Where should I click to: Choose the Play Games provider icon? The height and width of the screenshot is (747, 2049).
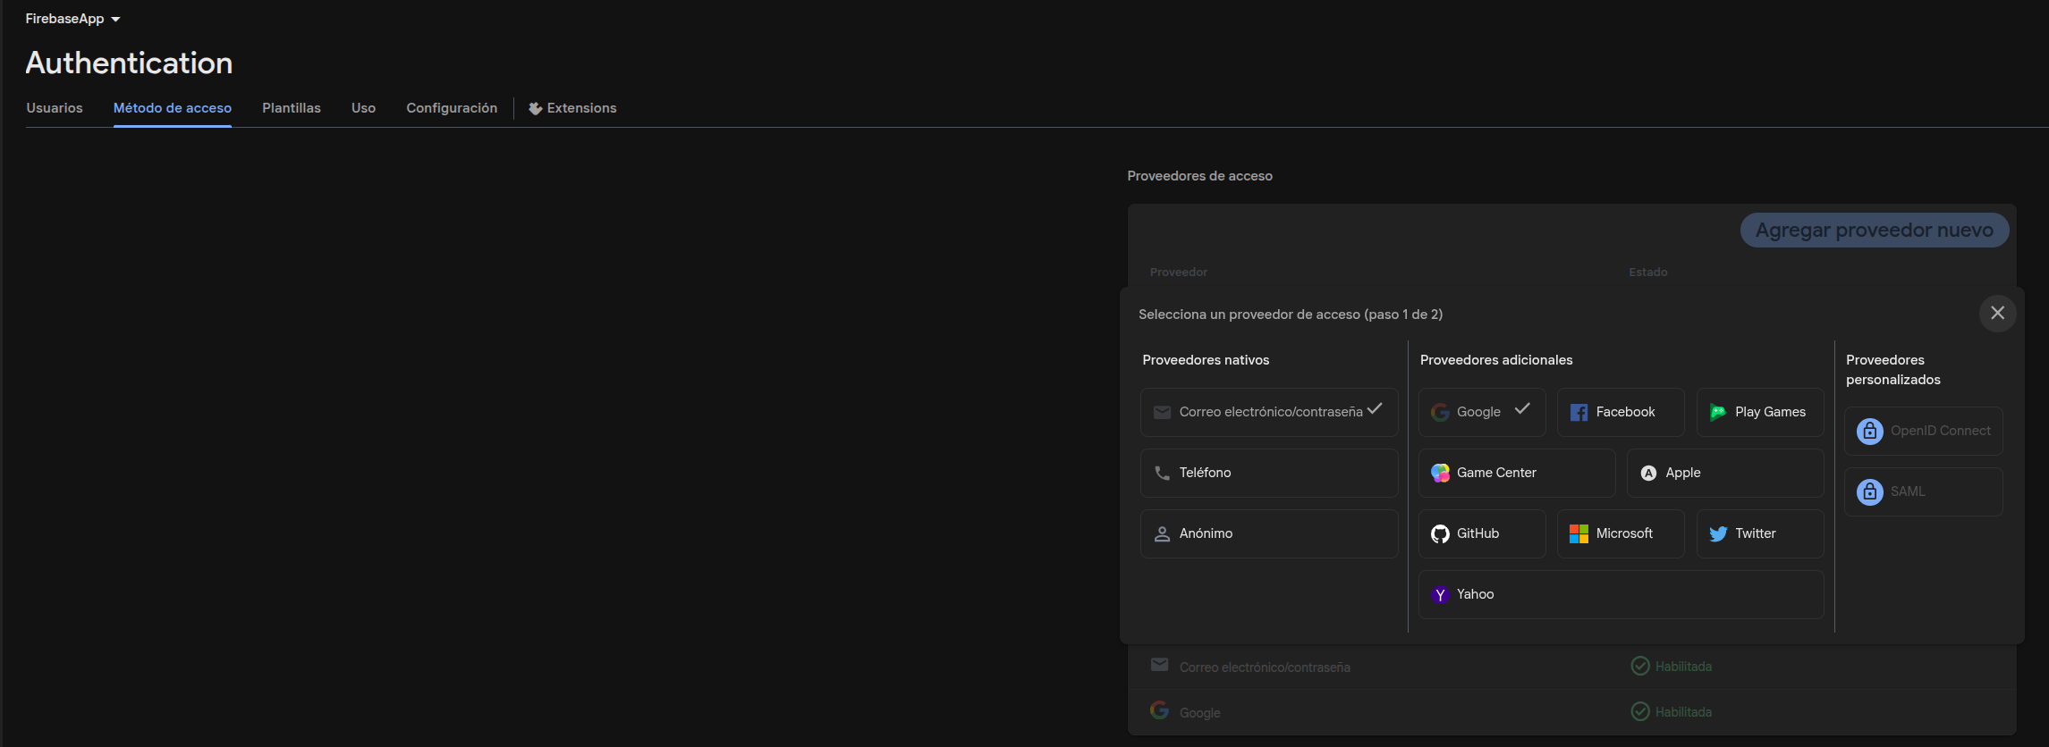[1718, 412]
